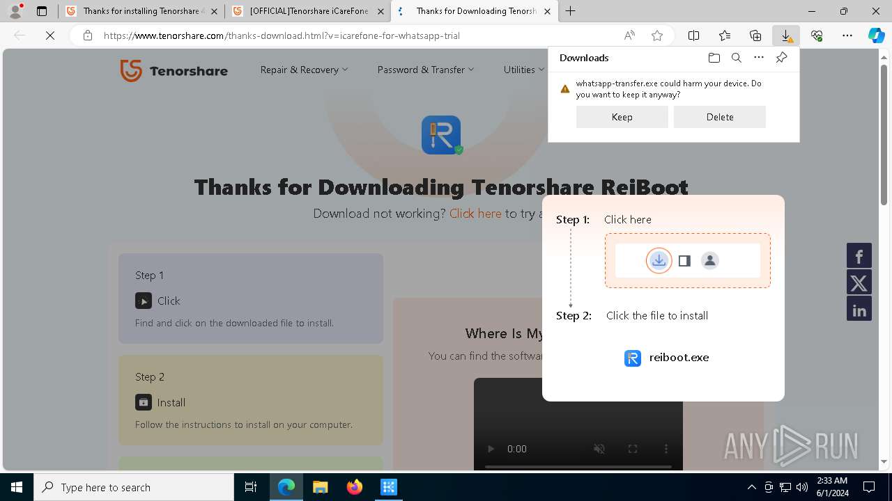
Task: Select Thanks for Downloading Tenorshare tab
Action: click(474, 11)
